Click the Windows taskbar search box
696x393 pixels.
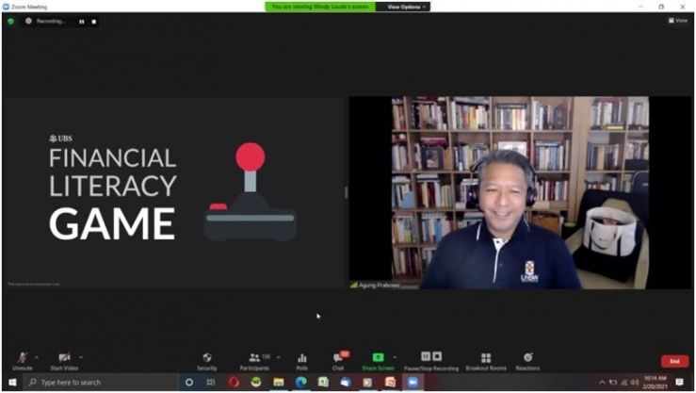pos(101,383)
